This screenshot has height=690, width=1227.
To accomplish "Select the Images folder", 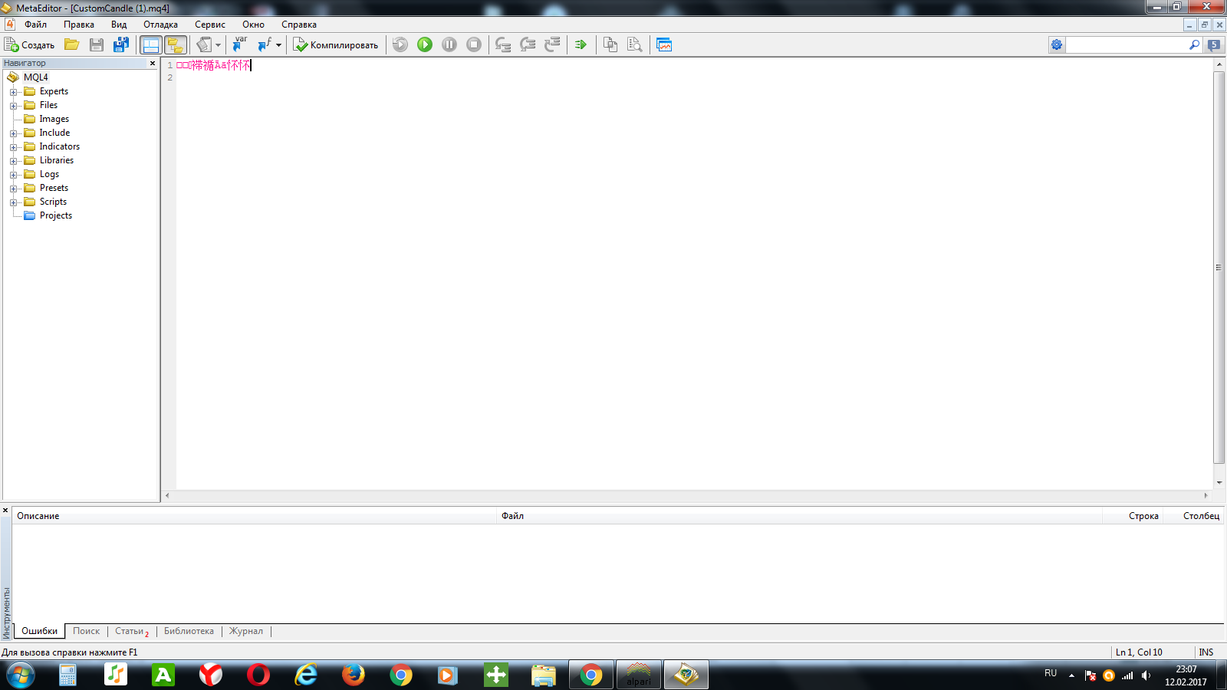I will (54, 119).
